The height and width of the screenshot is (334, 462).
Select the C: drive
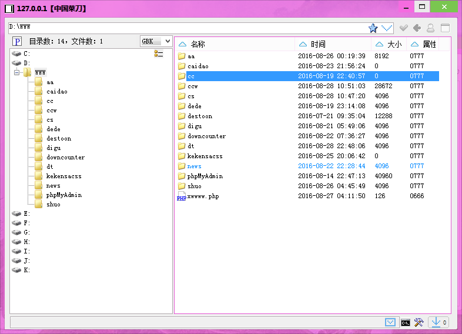(21, 54)
